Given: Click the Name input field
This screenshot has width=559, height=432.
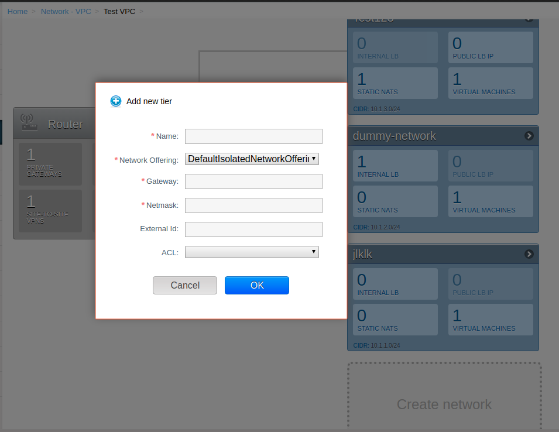Looking at the screenshot, I should [x=253, y=136].
